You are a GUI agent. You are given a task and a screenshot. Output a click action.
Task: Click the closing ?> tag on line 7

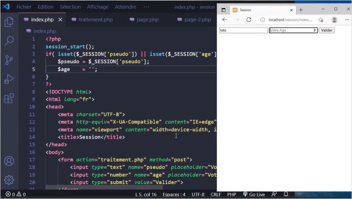tap(48, 84)
